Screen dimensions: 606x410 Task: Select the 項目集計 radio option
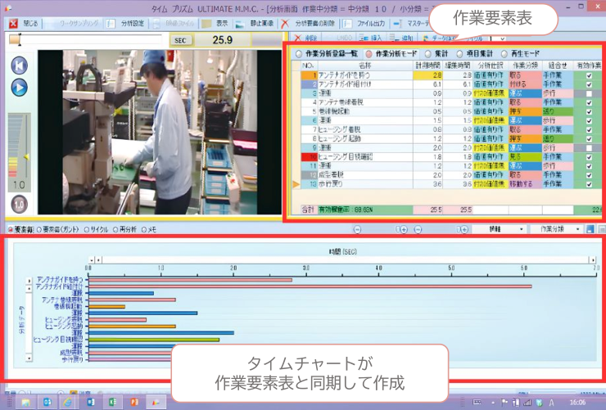point(459,54)
